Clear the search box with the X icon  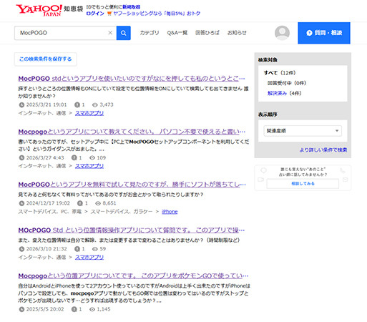click(x=110, y=33)
